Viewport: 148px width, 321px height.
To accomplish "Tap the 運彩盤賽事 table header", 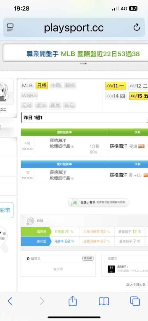I will pyautogui.click(x=64, y=164).
